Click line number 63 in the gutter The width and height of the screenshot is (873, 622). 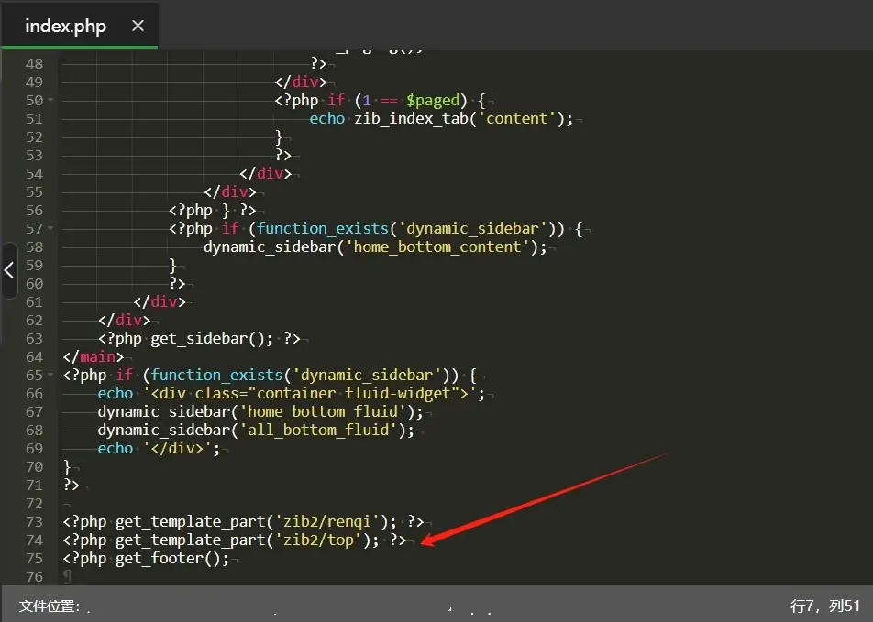click(34, 338)
